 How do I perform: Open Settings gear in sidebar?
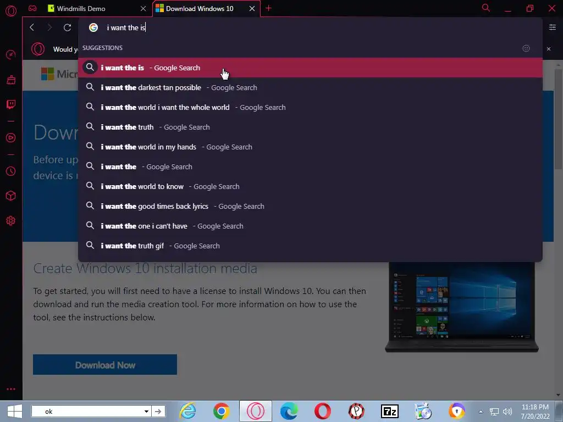(x=11, y=221)
